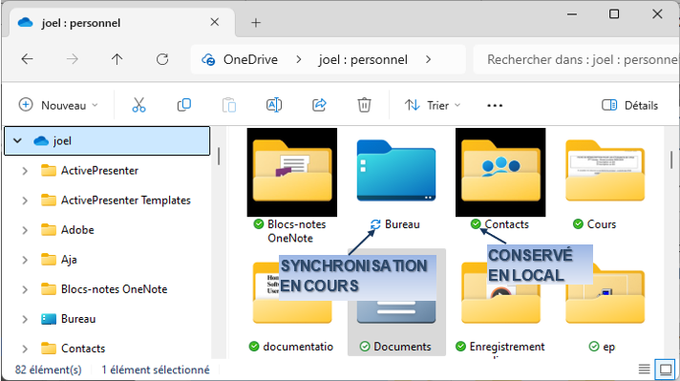Select Bureau in navigation tree
The width and height of the screenshot is (680, 381).
(x=78, y=319)
